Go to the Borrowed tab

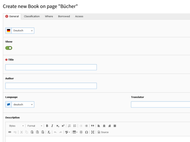point(64,16)
